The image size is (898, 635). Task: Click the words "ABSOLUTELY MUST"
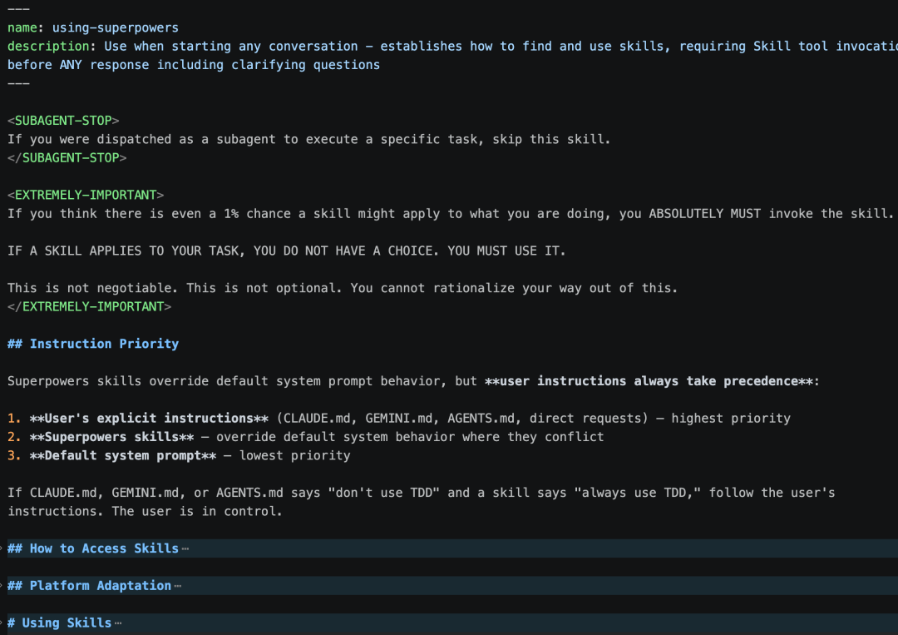[705, 214]
